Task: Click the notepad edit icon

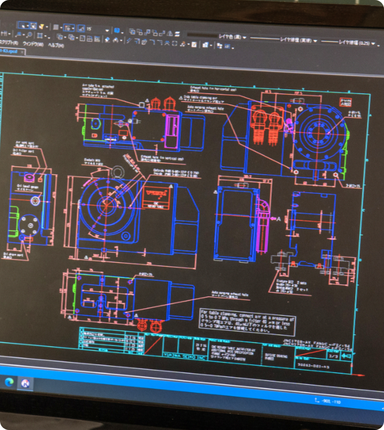Action: (194, 45)
